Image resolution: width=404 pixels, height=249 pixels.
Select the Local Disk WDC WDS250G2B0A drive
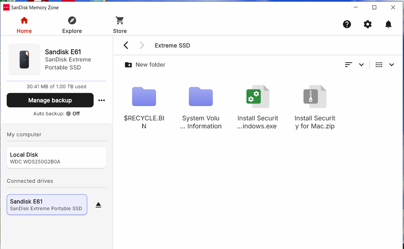(57, 158)
